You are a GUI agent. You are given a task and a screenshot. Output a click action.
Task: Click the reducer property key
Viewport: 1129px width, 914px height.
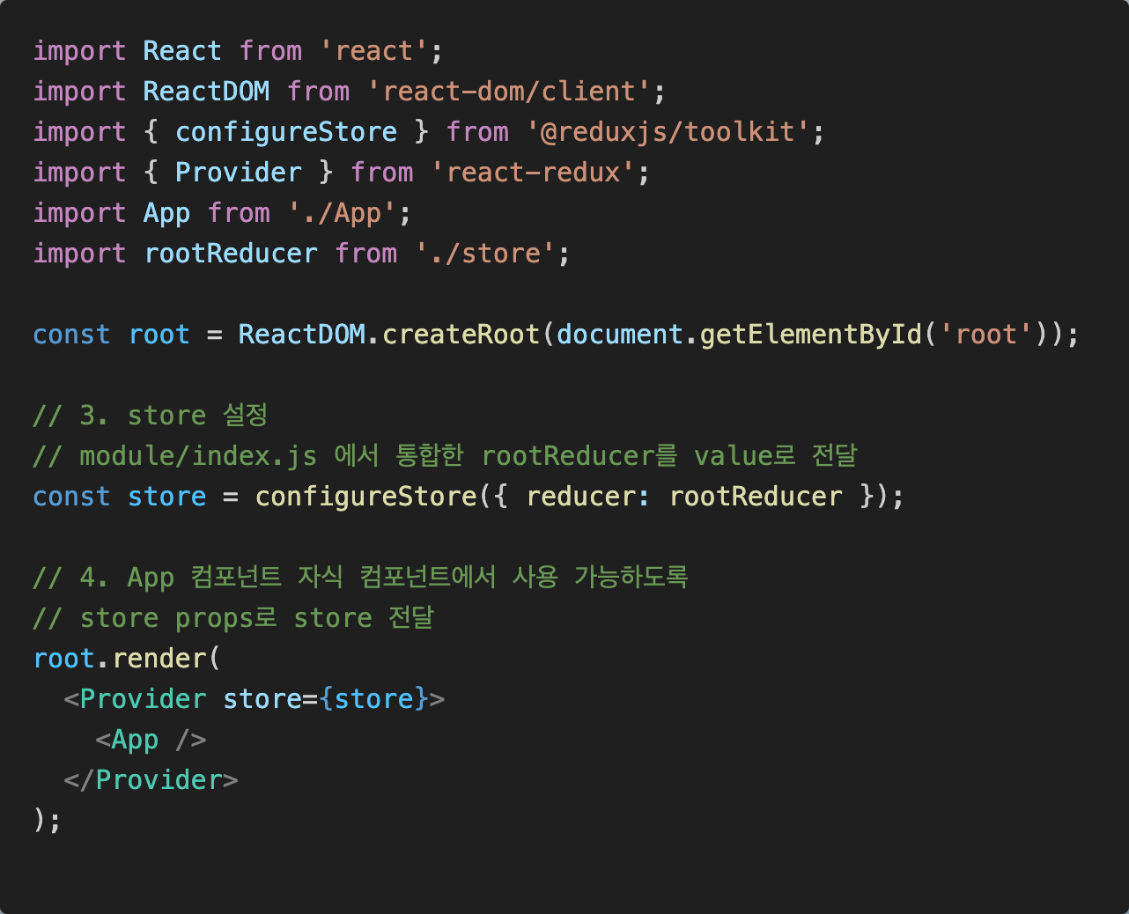584,496
